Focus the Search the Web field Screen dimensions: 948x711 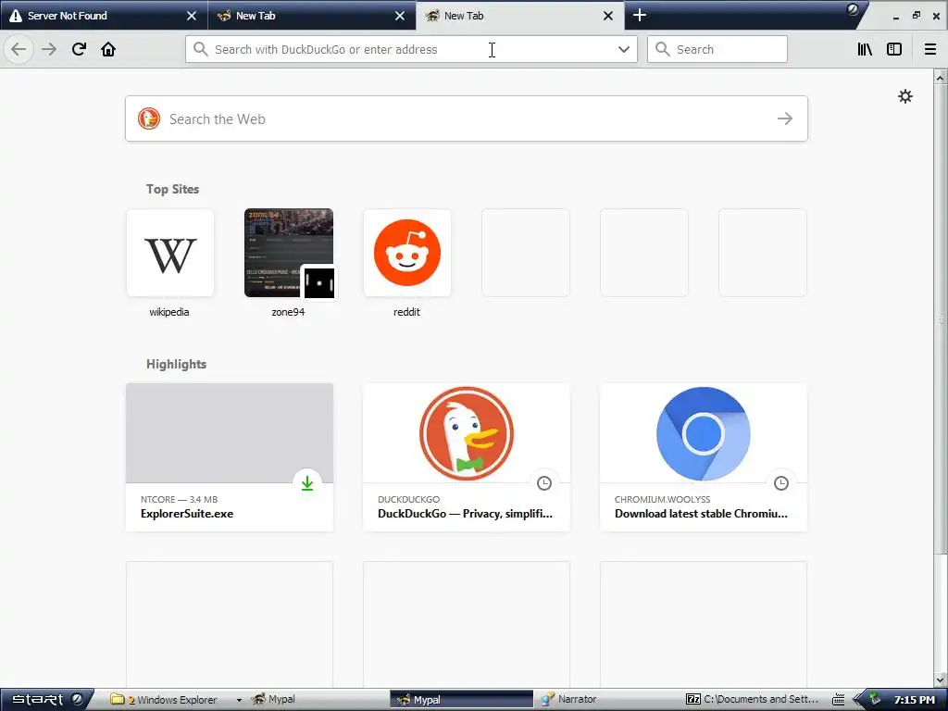click(467, 118)
